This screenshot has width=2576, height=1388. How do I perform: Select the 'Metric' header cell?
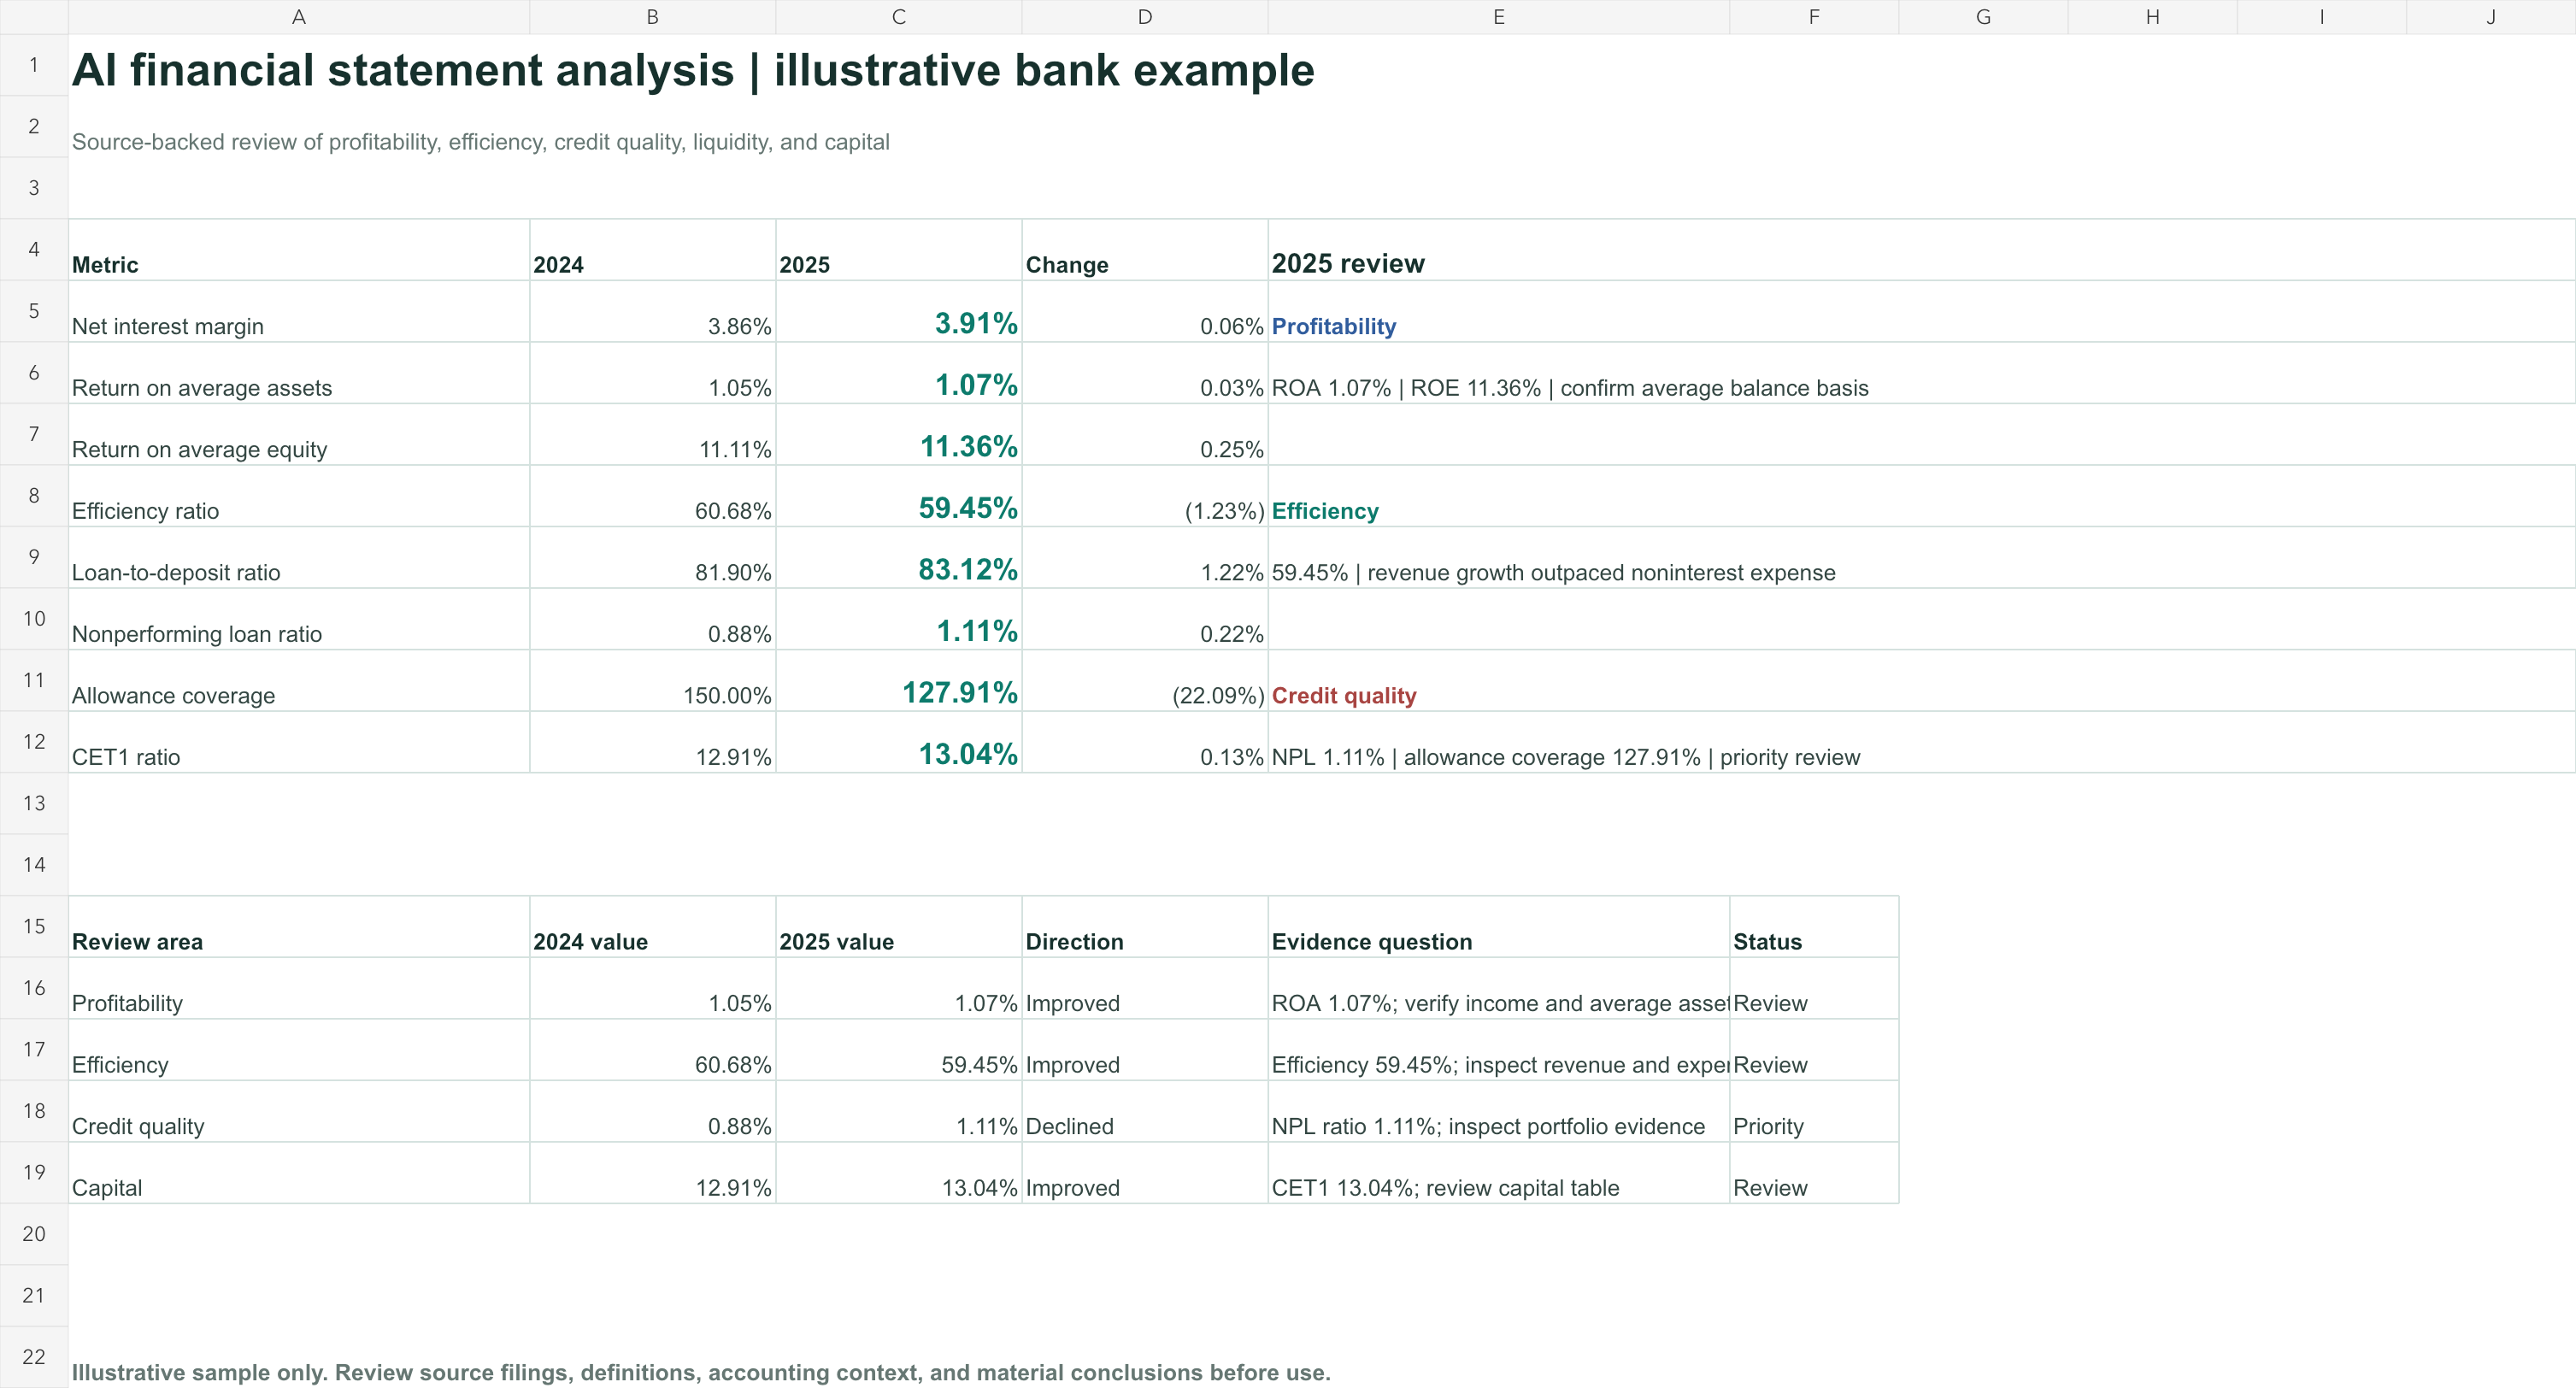pyautogui.click(x=299, y=250)
